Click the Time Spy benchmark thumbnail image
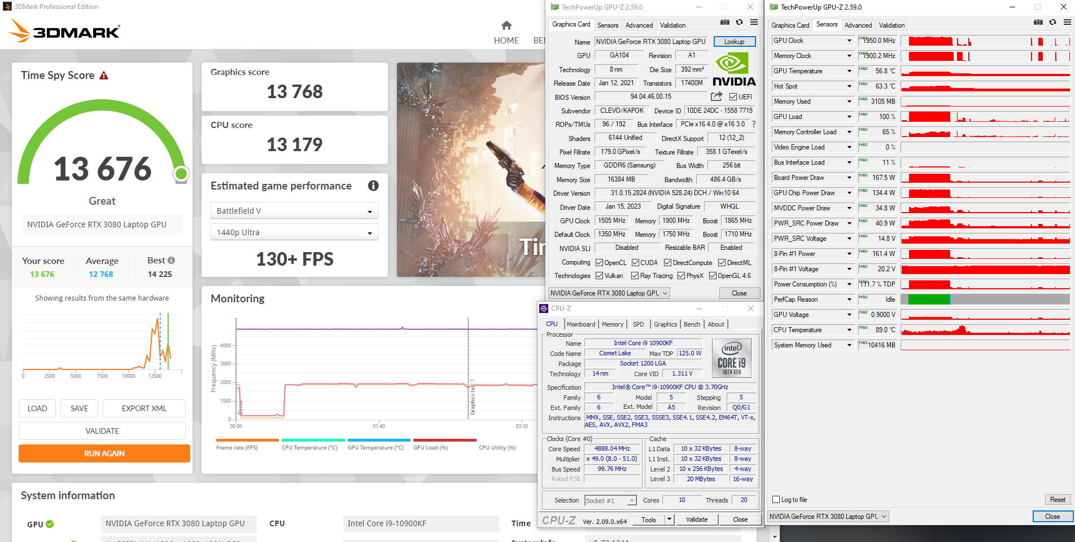 click(x=471, y=170)
